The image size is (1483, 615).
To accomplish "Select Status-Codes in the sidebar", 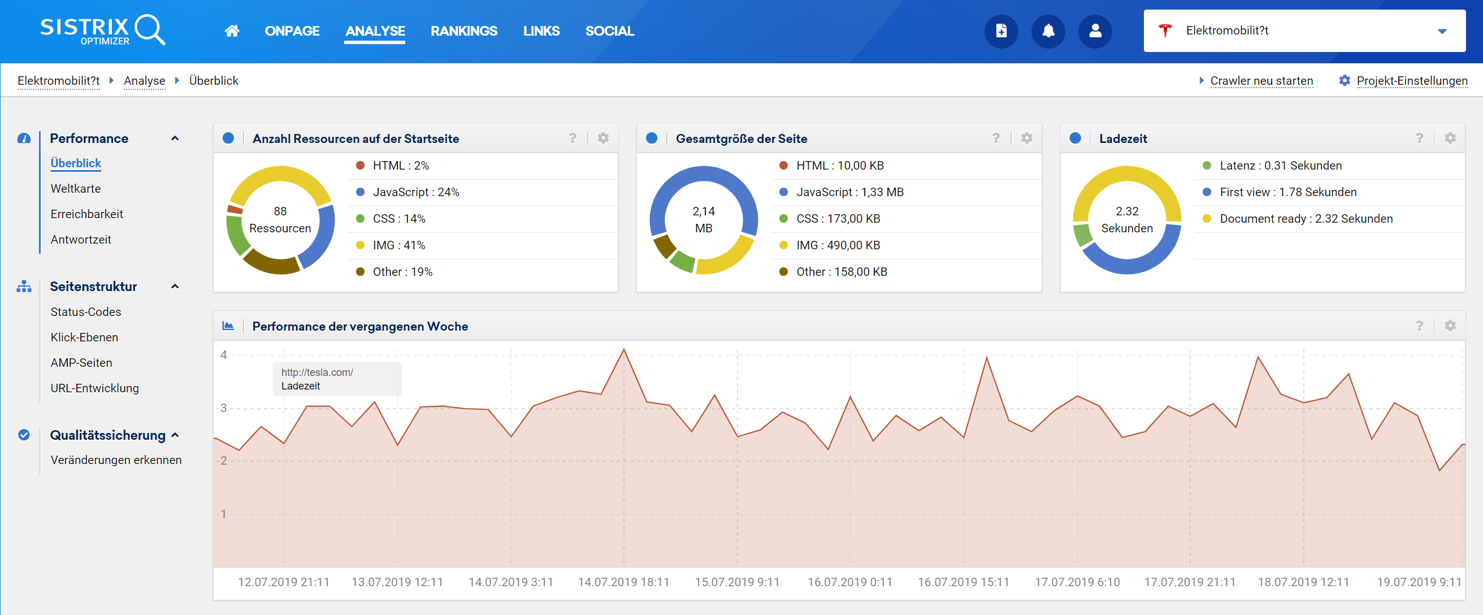I will 86,311.
